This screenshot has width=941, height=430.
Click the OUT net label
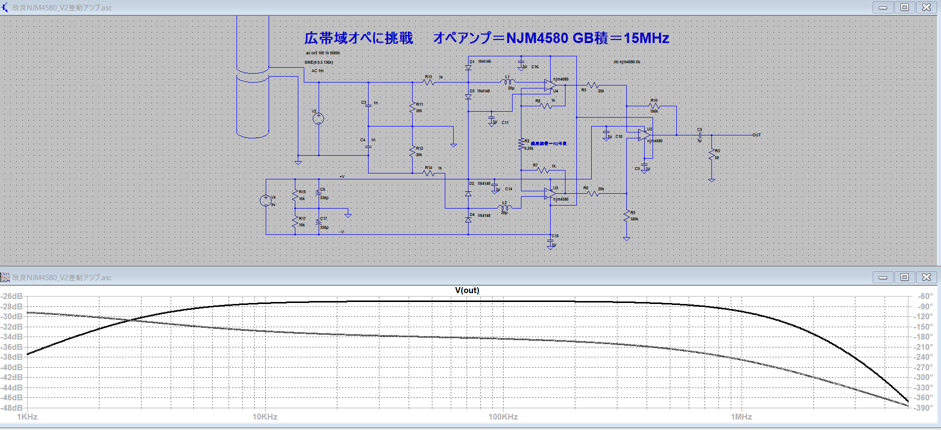[x=756, y=135]
